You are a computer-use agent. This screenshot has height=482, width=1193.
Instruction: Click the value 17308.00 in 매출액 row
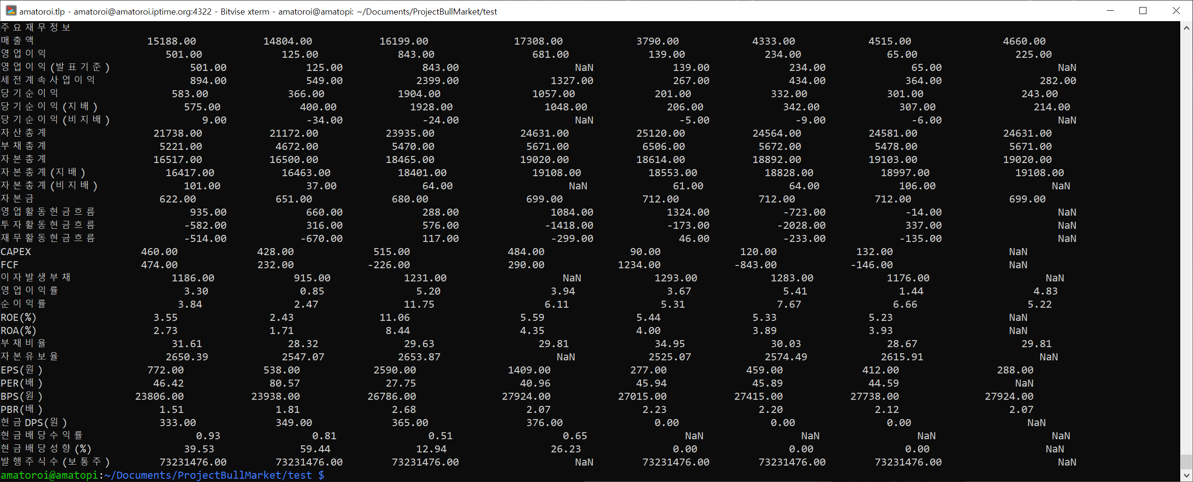coord(538,41)
